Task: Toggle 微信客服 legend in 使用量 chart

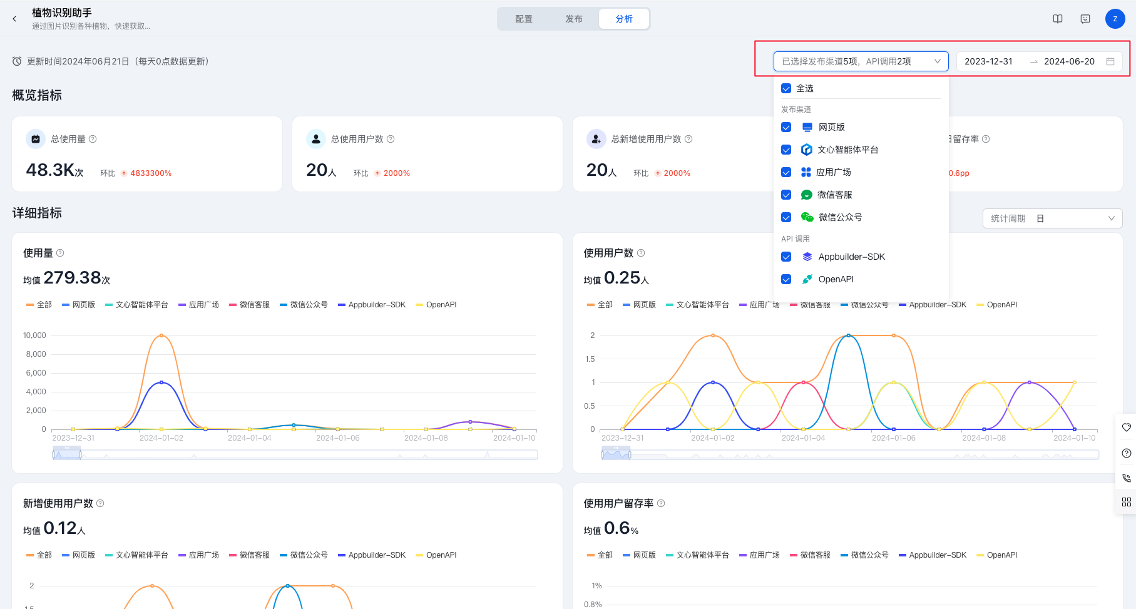Action: (x=249, y=305)
